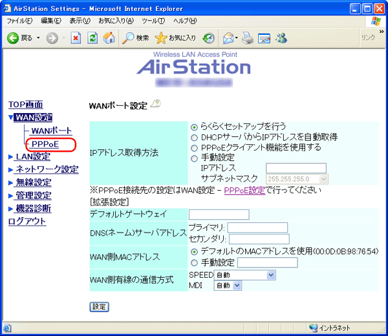Open the 管理設定 link
388x336 pixels.
point(34,196)
